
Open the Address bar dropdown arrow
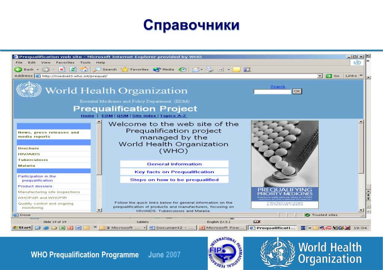(x=320, y=76)
